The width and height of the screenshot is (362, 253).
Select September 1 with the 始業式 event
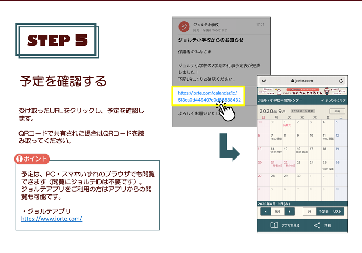[289, 126]
